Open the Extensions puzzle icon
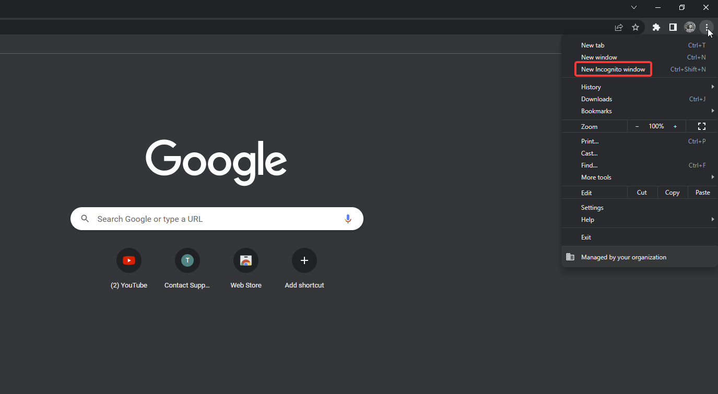 [656, 27]
